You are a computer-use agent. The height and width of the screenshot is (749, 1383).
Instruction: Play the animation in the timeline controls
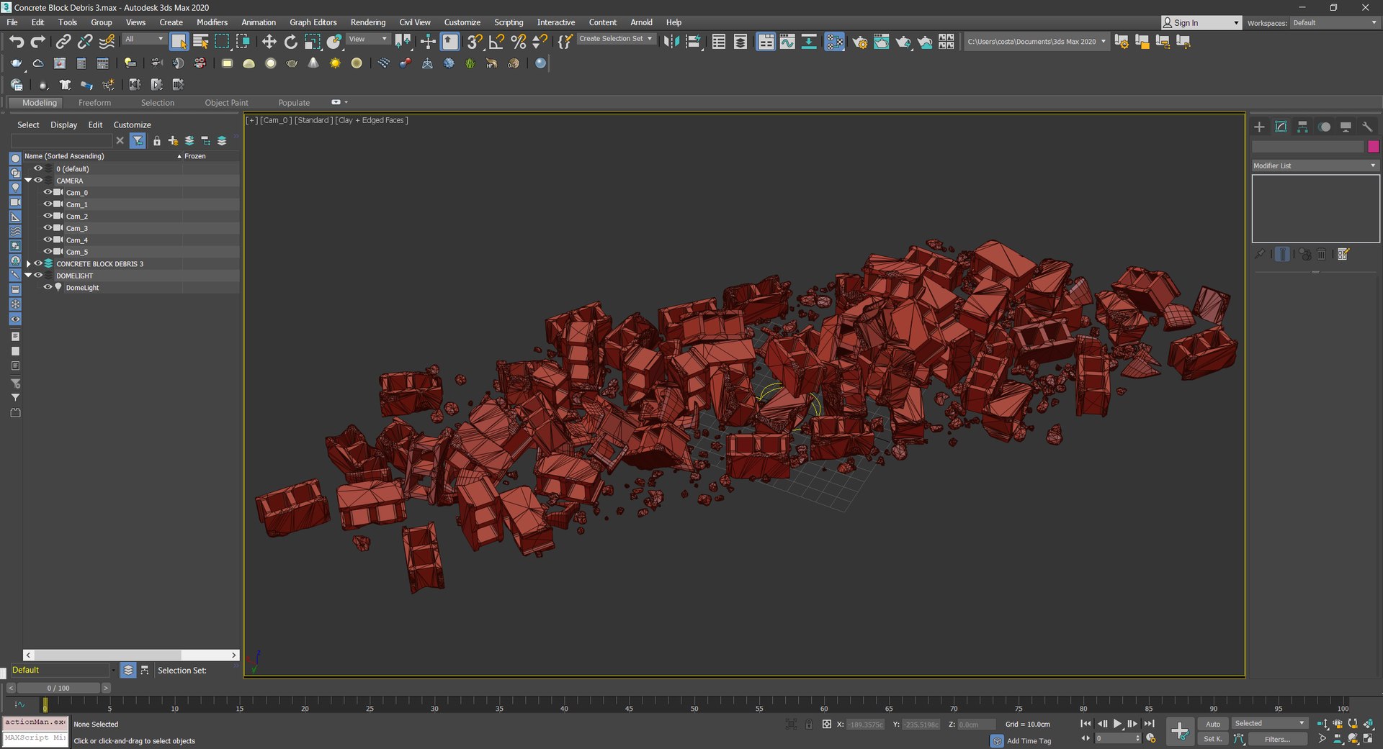[1117, 724]
